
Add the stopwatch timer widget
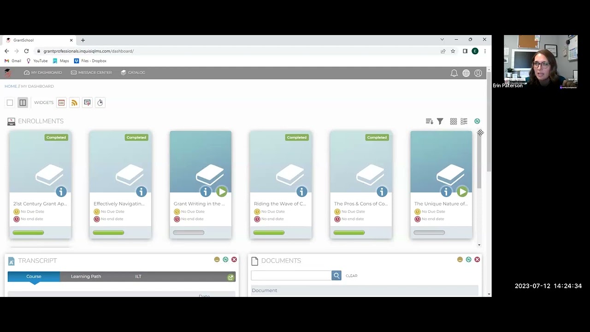pyautogui.click(x=100, y=102)
